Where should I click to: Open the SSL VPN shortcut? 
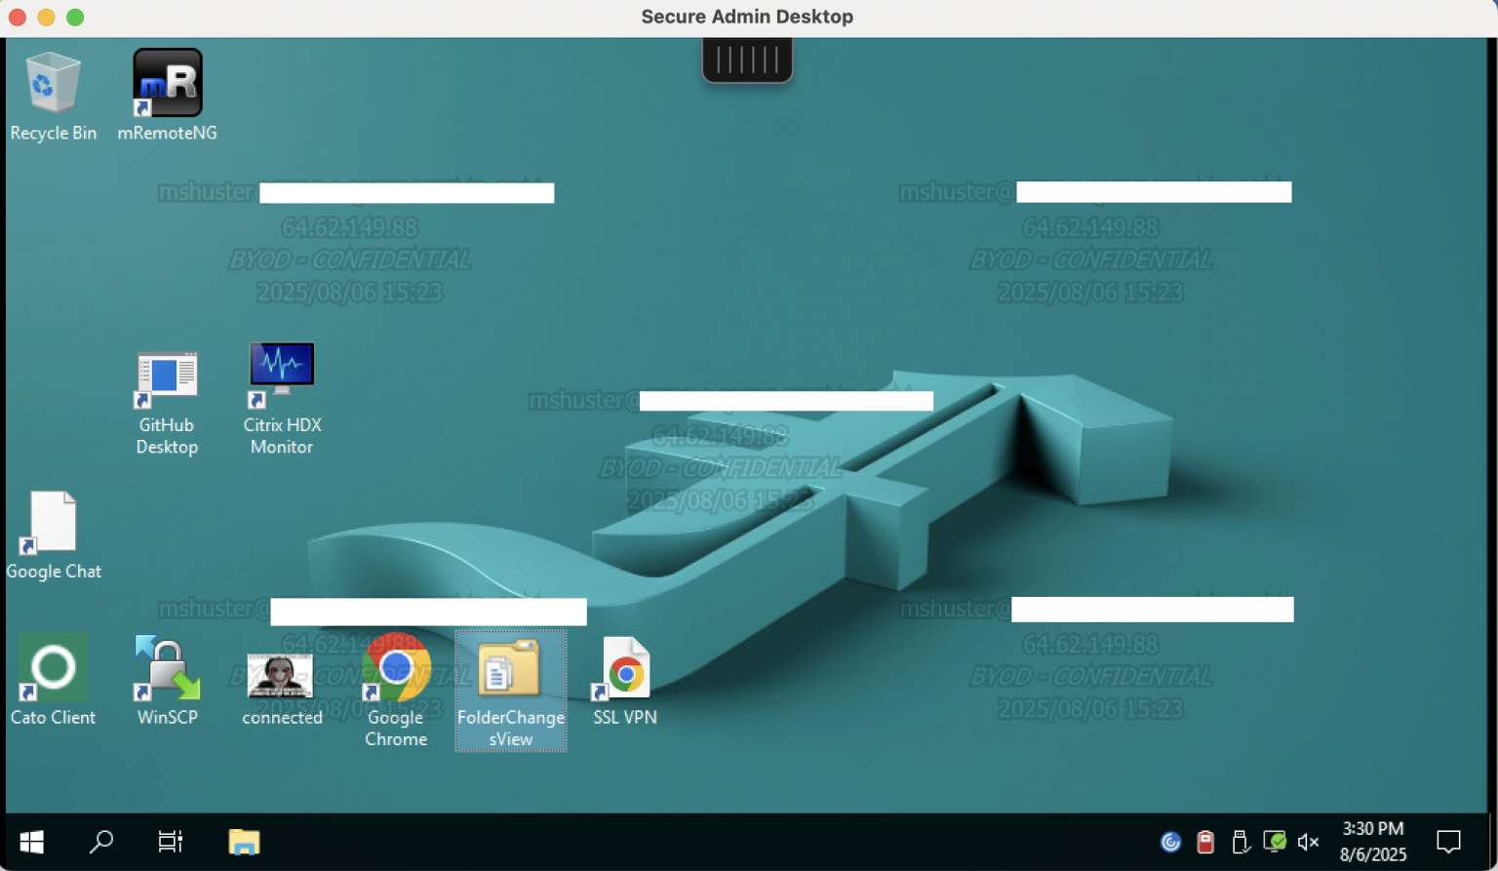[x=624, y=668]
